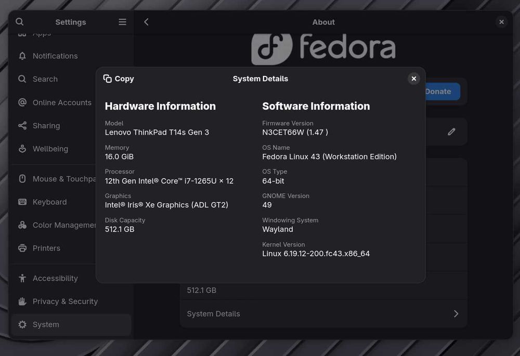Click the GNOME Version 49 value

click(x=267, y=205)
